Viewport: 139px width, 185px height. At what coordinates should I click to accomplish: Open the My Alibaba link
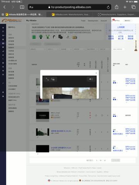click(31, 20)
